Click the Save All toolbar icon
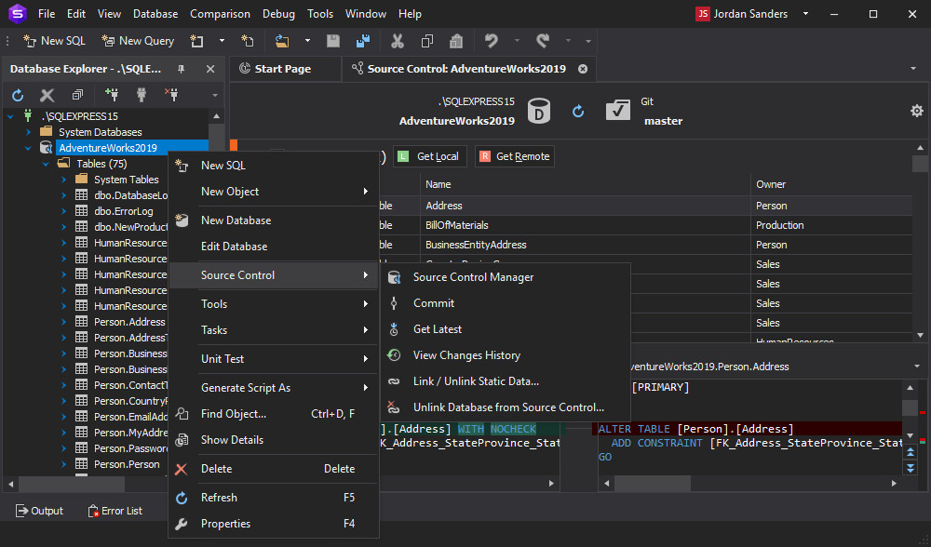 pyautogui.click(x=363, y=41)
